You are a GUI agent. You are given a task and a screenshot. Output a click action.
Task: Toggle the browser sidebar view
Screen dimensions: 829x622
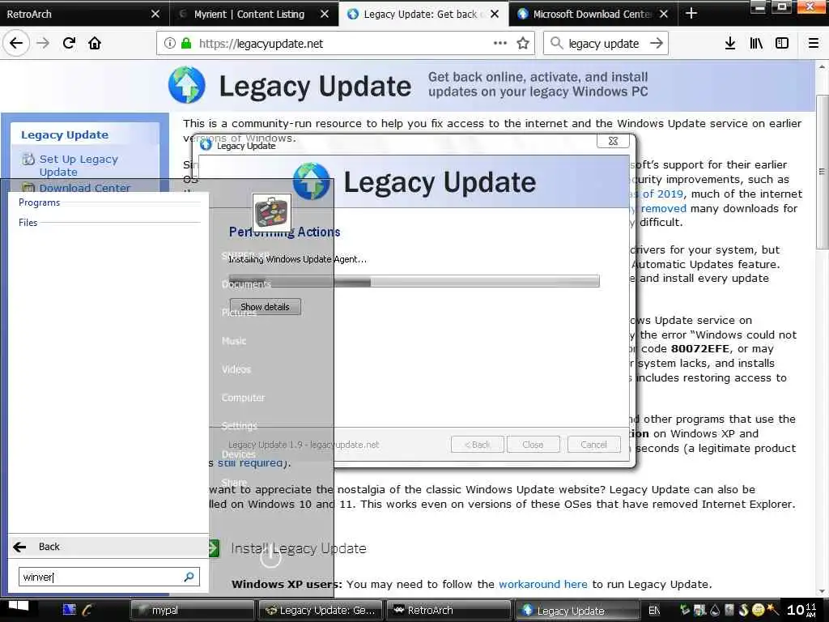(x=782, y=44)
